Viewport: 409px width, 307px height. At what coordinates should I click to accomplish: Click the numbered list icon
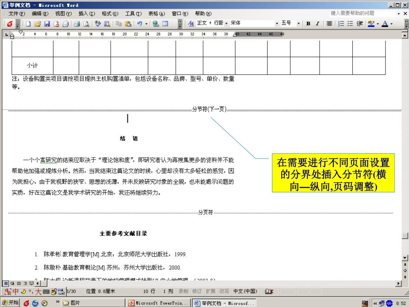(x=341, y=24)
